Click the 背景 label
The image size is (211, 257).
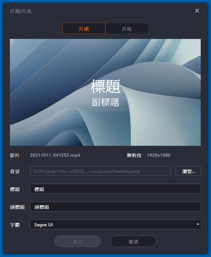tap(15, 172)
